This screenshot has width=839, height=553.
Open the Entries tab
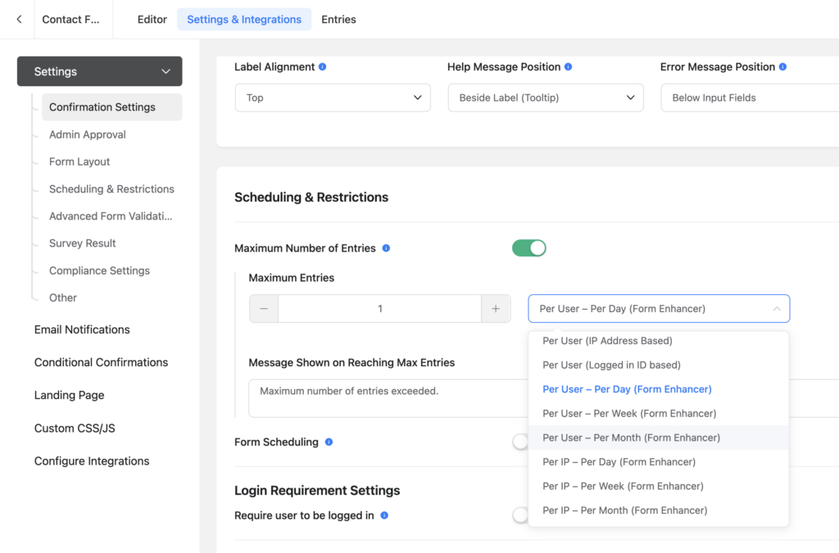[338, 20]
